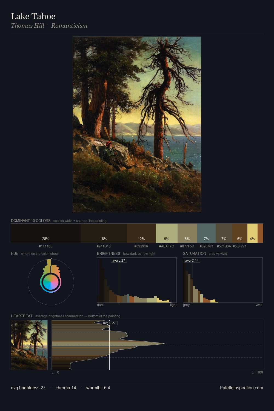Click the 'avg brightness 27' footer stat

point(28,388)
